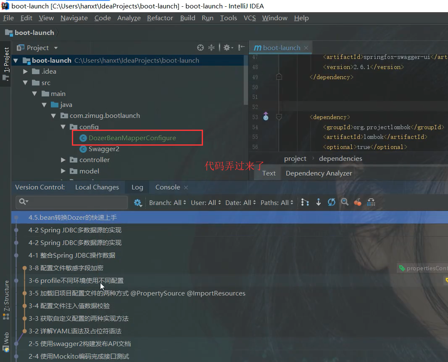Click the Project tree vertical scrollbar
This screenshot has height=362, width=448.
pos(246,80)
